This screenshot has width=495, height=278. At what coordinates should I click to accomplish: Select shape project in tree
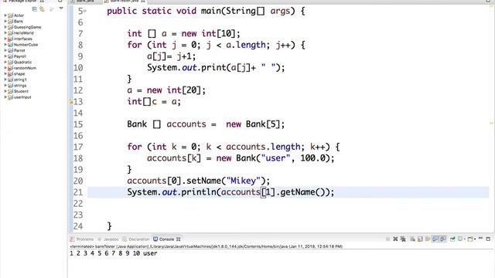click(x=19, y=74)
